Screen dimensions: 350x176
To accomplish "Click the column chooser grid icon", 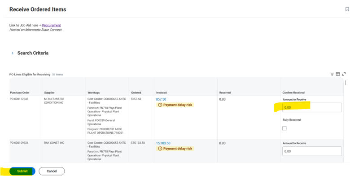I will (338, 74).
